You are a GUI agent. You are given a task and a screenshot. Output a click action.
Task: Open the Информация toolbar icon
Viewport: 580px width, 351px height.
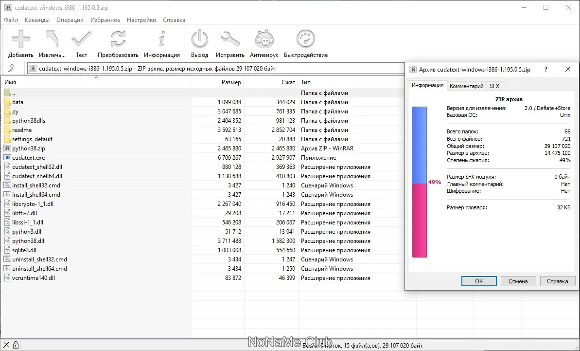161,39
